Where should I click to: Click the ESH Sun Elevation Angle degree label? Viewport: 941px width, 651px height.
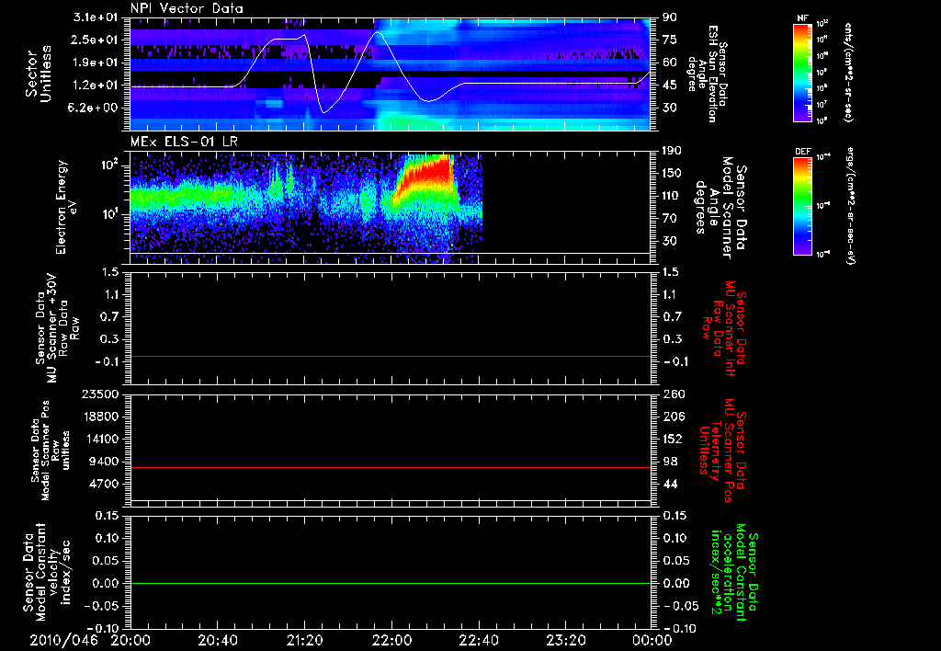[709, 74]
